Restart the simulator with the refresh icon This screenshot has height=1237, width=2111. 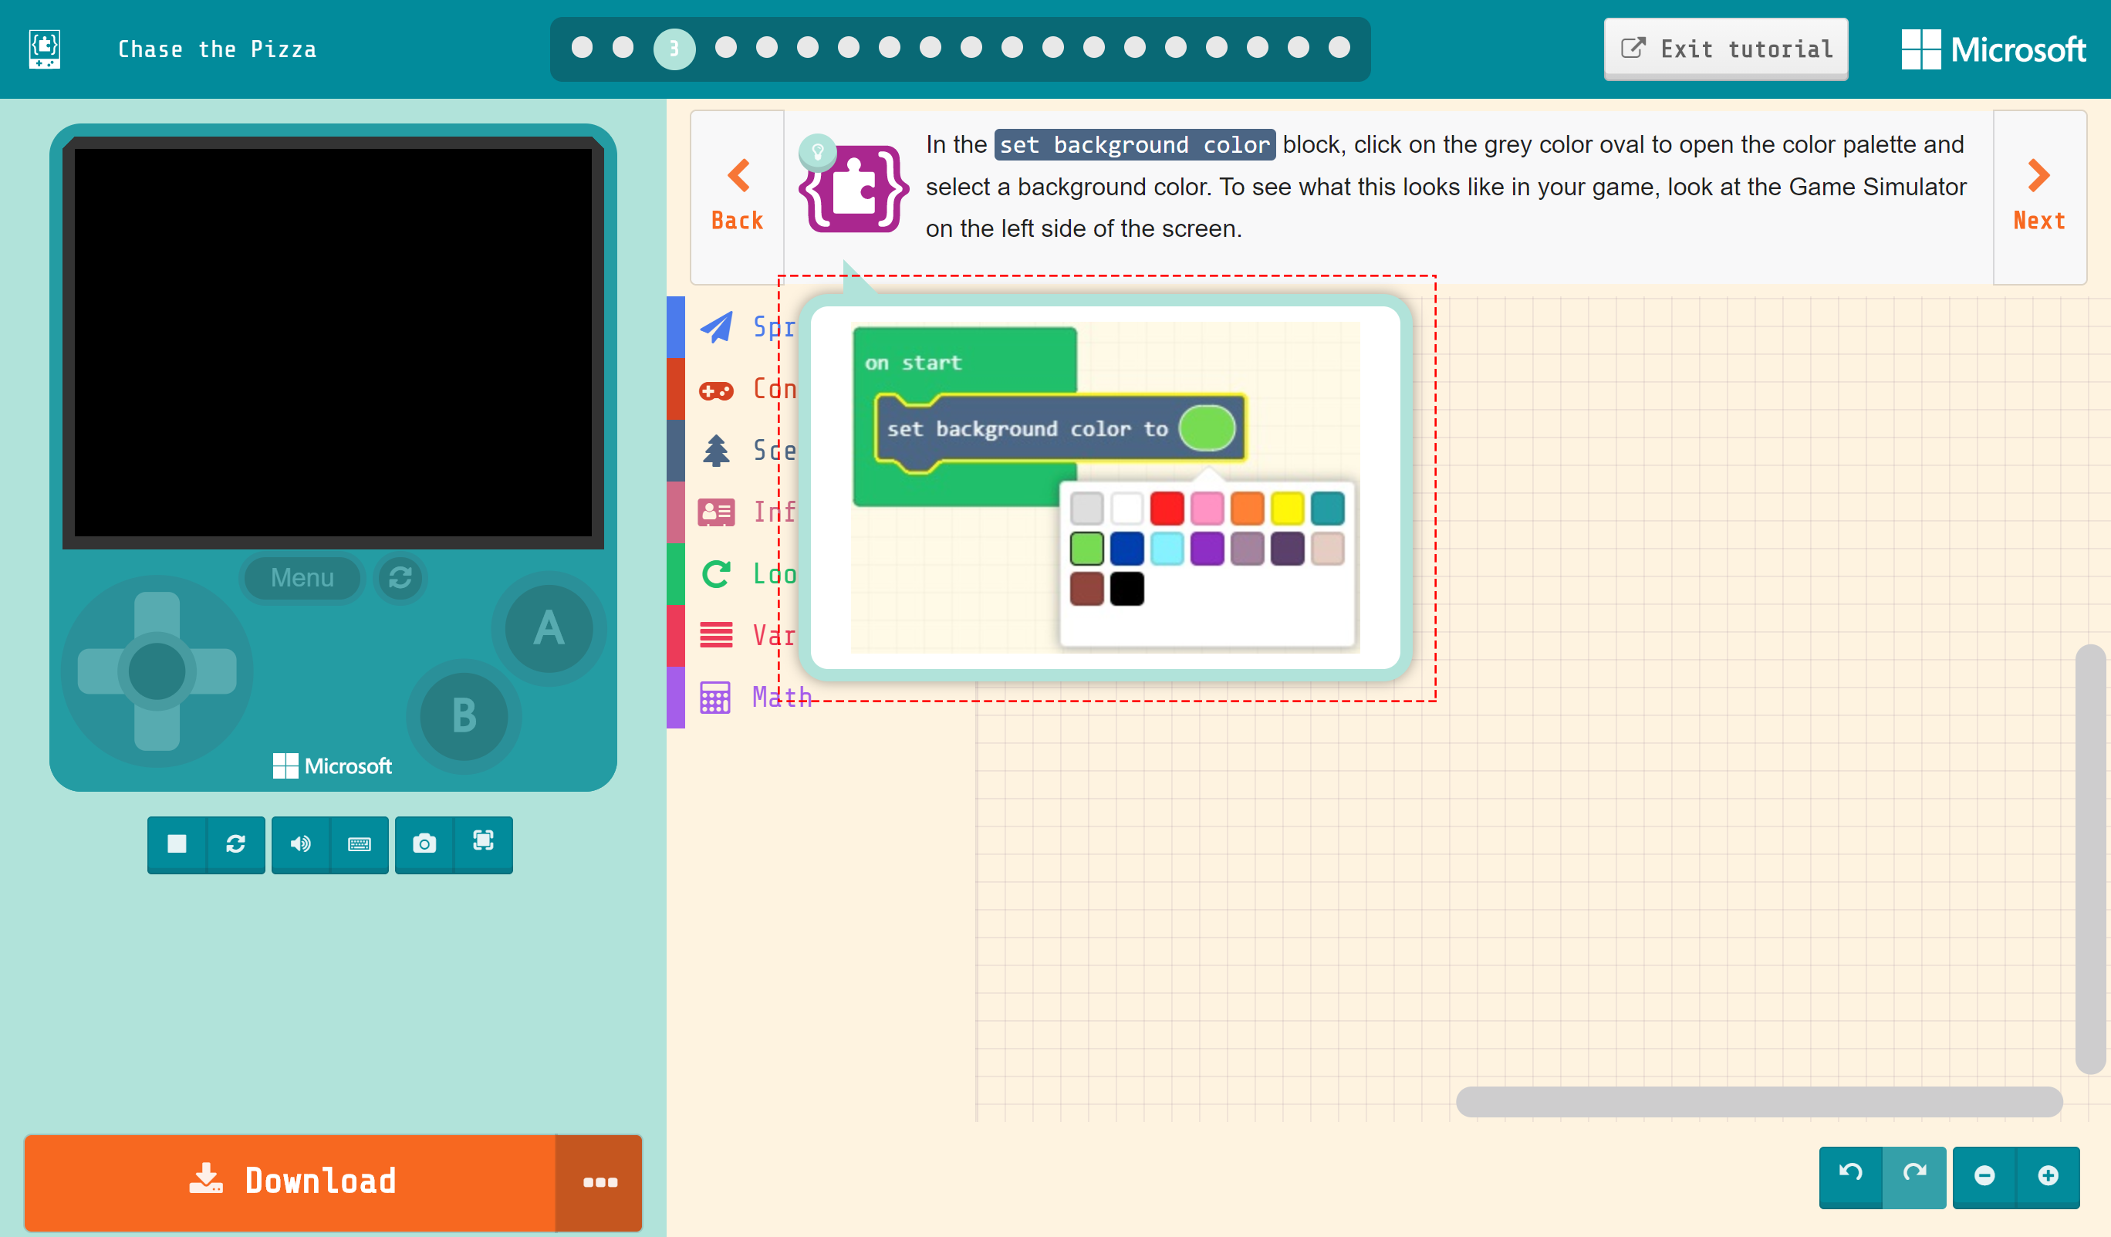[x=236, y=844]
